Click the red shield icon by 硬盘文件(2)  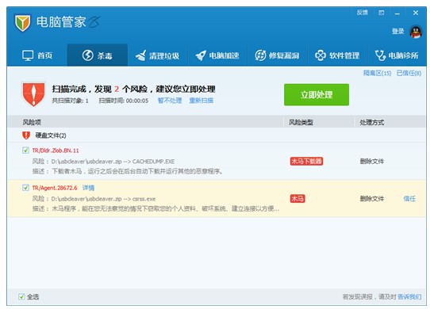26,135
